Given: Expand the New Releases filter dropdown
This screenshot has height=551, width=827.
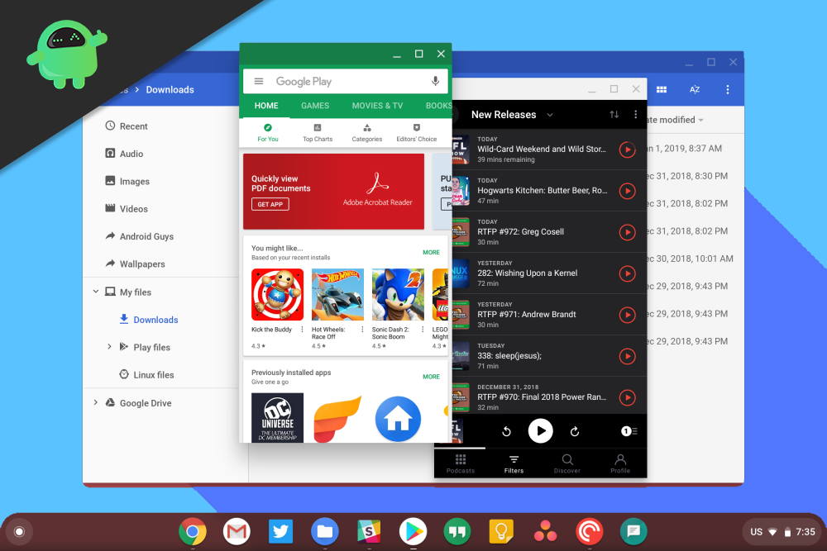Looking at the screenshot, I should [550, 115].
